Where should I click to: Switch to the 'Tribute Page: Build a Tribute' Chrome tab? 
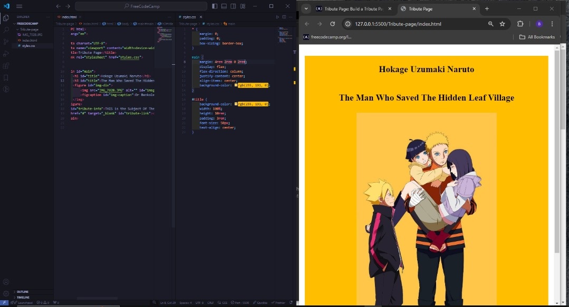(x=353, y=9)
